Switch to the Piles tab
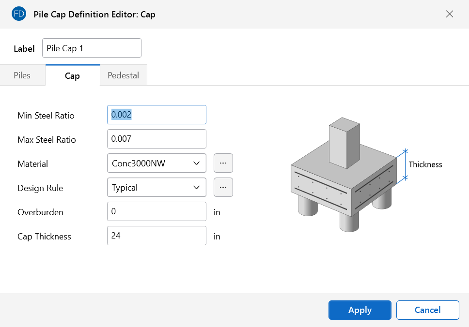 click(22, 75)
